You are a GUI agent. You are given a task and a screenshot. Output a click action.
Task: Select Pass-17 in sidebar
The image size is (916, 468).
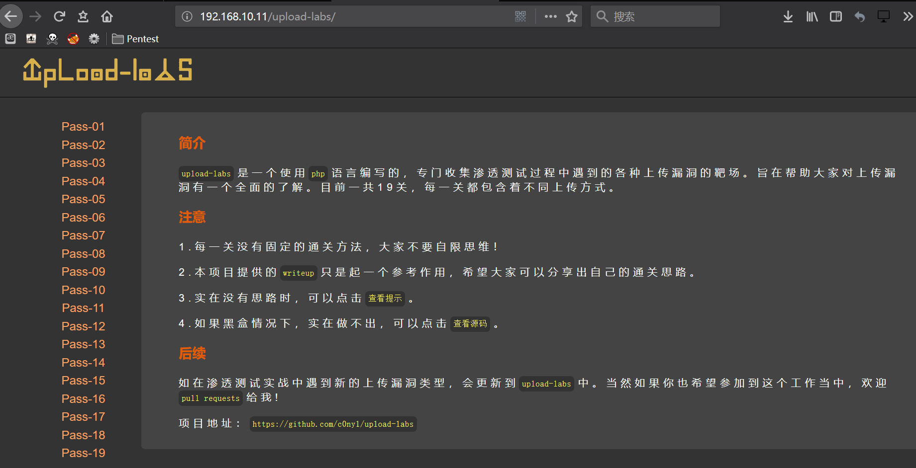(83, 417)
